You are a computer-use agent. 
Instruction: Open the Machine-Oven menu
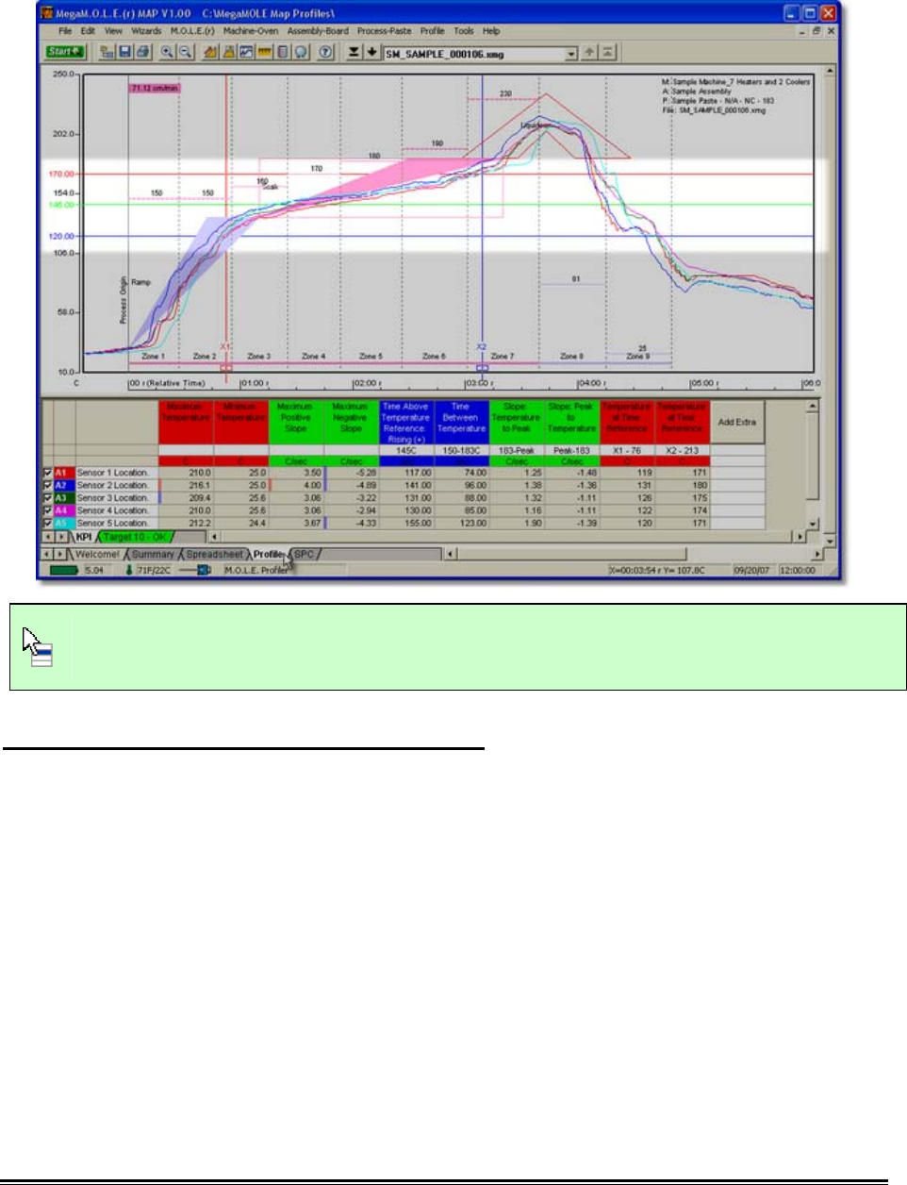[251, 31]
